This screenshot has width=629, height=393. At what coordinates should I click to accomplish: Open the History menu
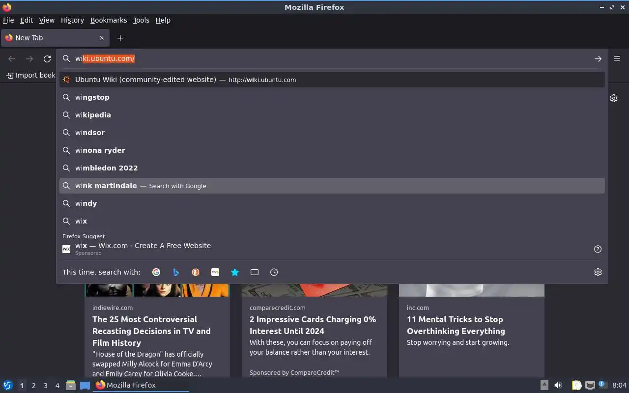[x=72, y=20]
